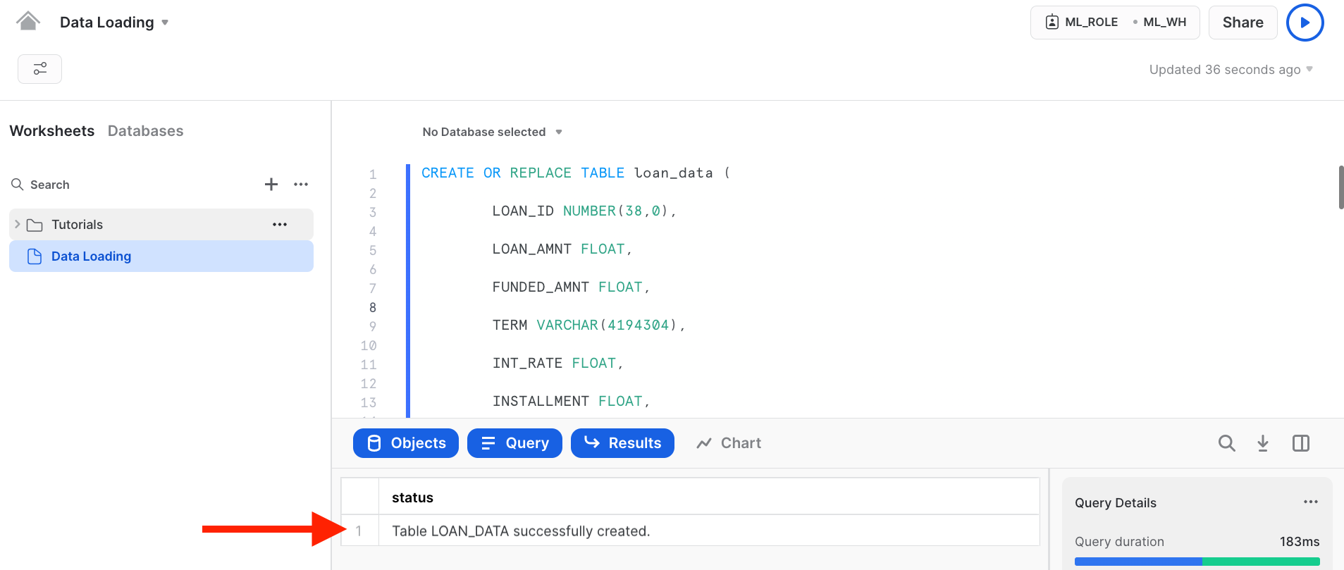Toggle the Objects pane button
1344x570 pixels.
pyautogui.click(x=406, y=443)
